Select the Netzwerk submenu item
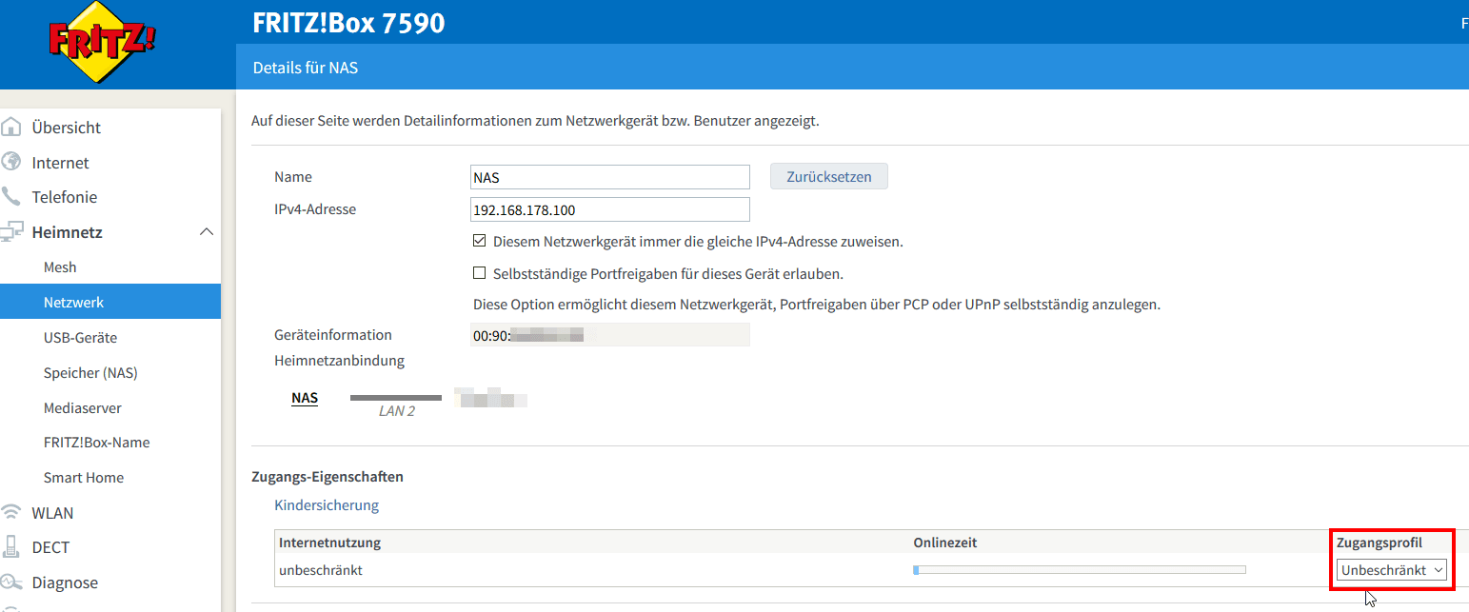1469x612 pixels. 110,303
